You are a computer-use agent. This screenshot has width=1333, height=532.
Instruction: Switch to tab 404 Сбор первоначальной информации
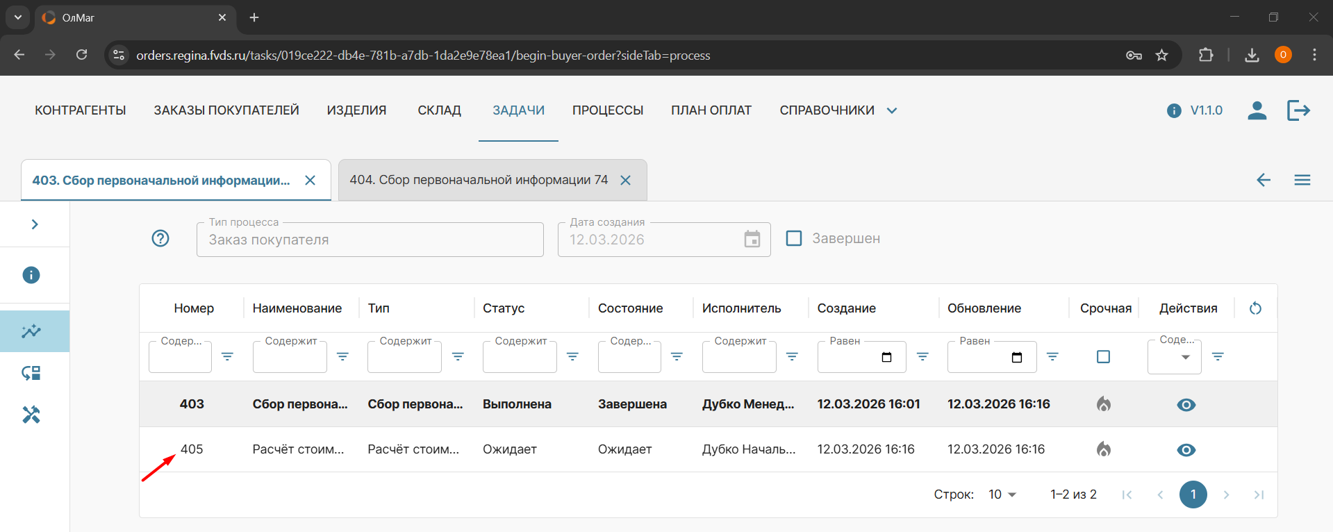[x=479, y=180]
